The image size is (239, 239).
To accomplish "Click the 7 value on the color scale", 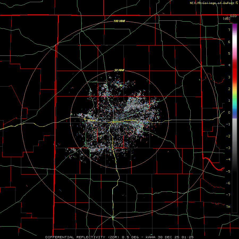I will pos(229,30).
